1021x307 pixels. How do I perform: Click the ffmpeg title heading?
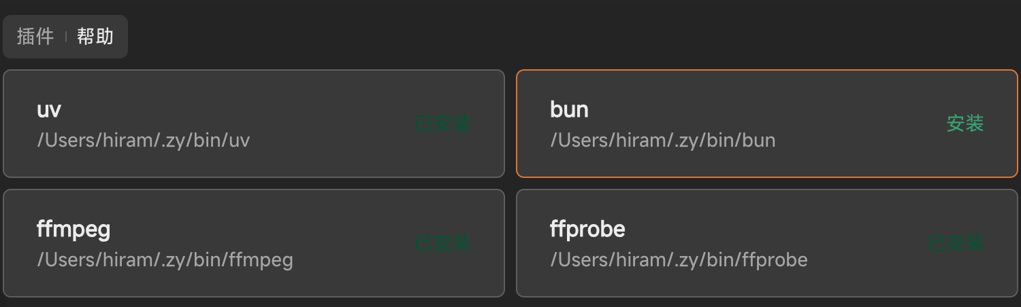[x=74, y=230]
